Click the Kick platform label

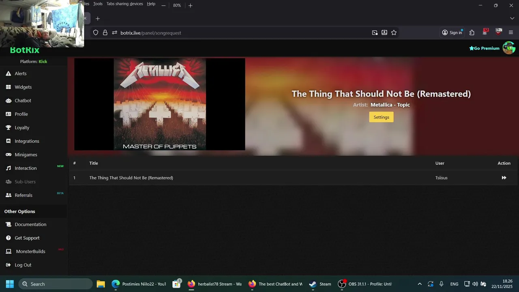pos(43,62)
